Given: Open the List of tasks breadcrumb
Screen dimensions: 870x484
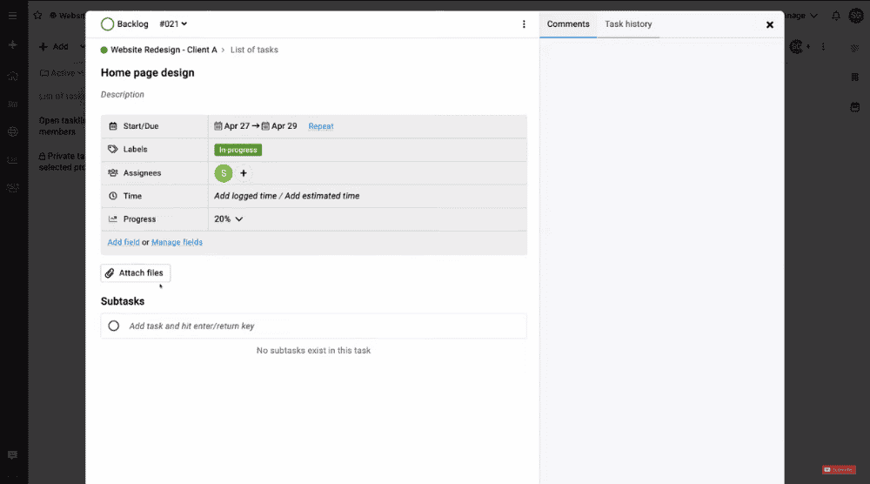Looking at the screenshot, I should [254, 50].
